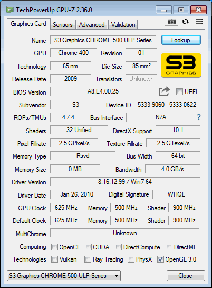212x288 pixels.
Task: Toggle the PhysX checkbox
Action: click(x=131, y=259)
